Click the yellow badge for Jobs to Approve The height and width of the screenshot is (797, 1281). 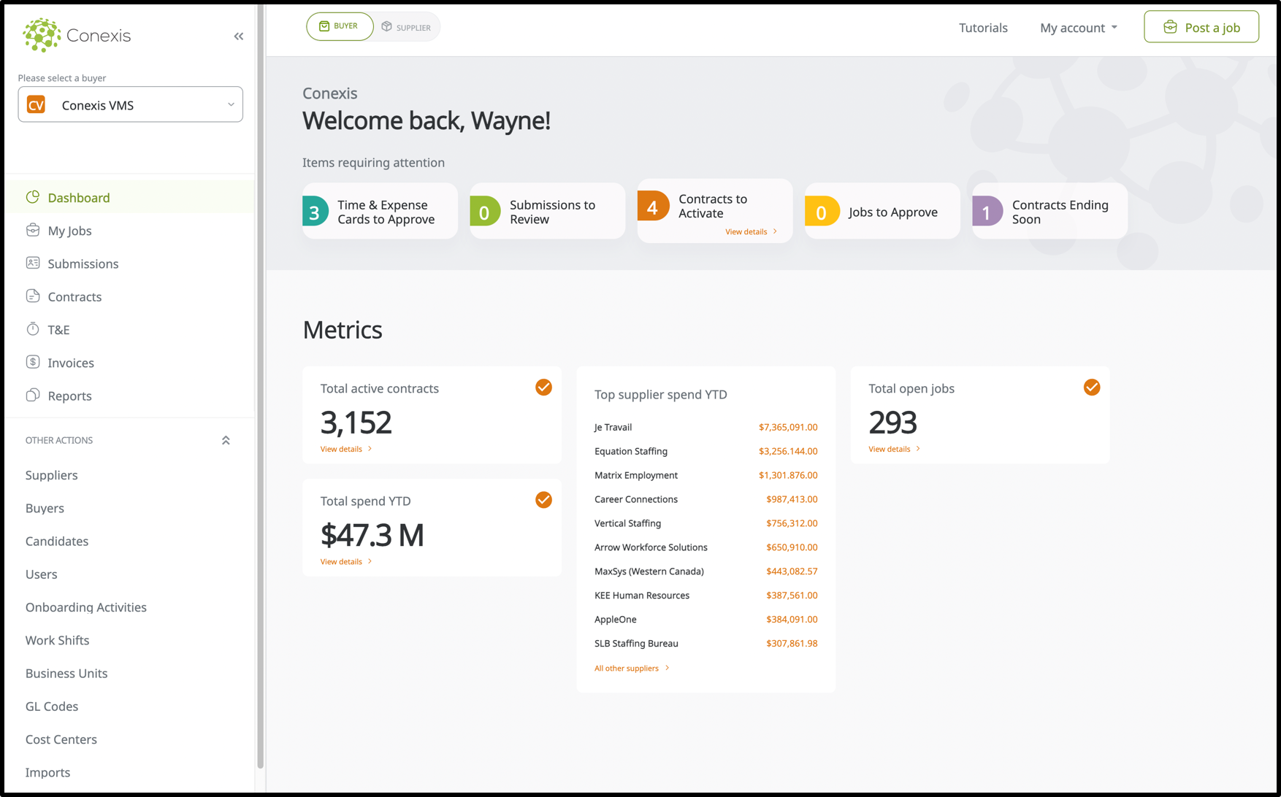(x=822, y=212)
